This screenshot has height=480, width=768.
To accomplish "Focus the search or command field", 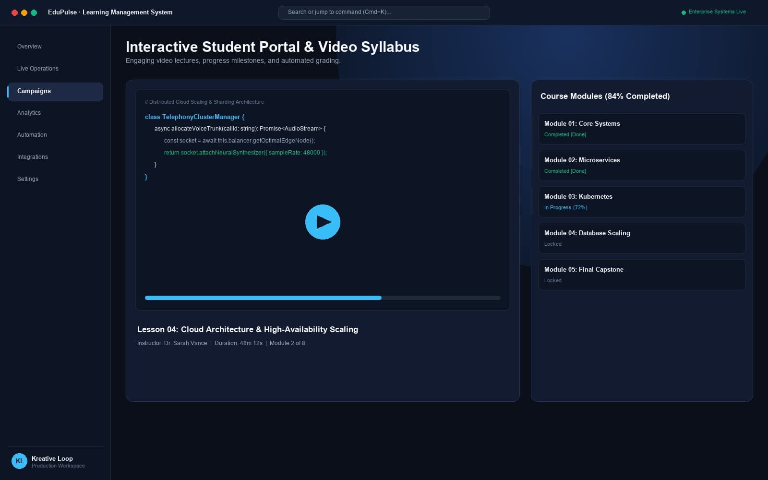I will coord(384,12).
